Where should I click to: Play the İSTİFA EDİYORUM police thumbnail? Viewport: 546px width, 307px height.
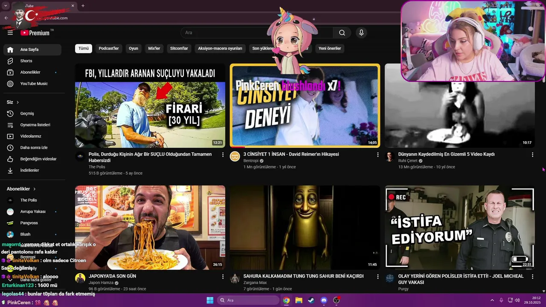click(460, 228)
